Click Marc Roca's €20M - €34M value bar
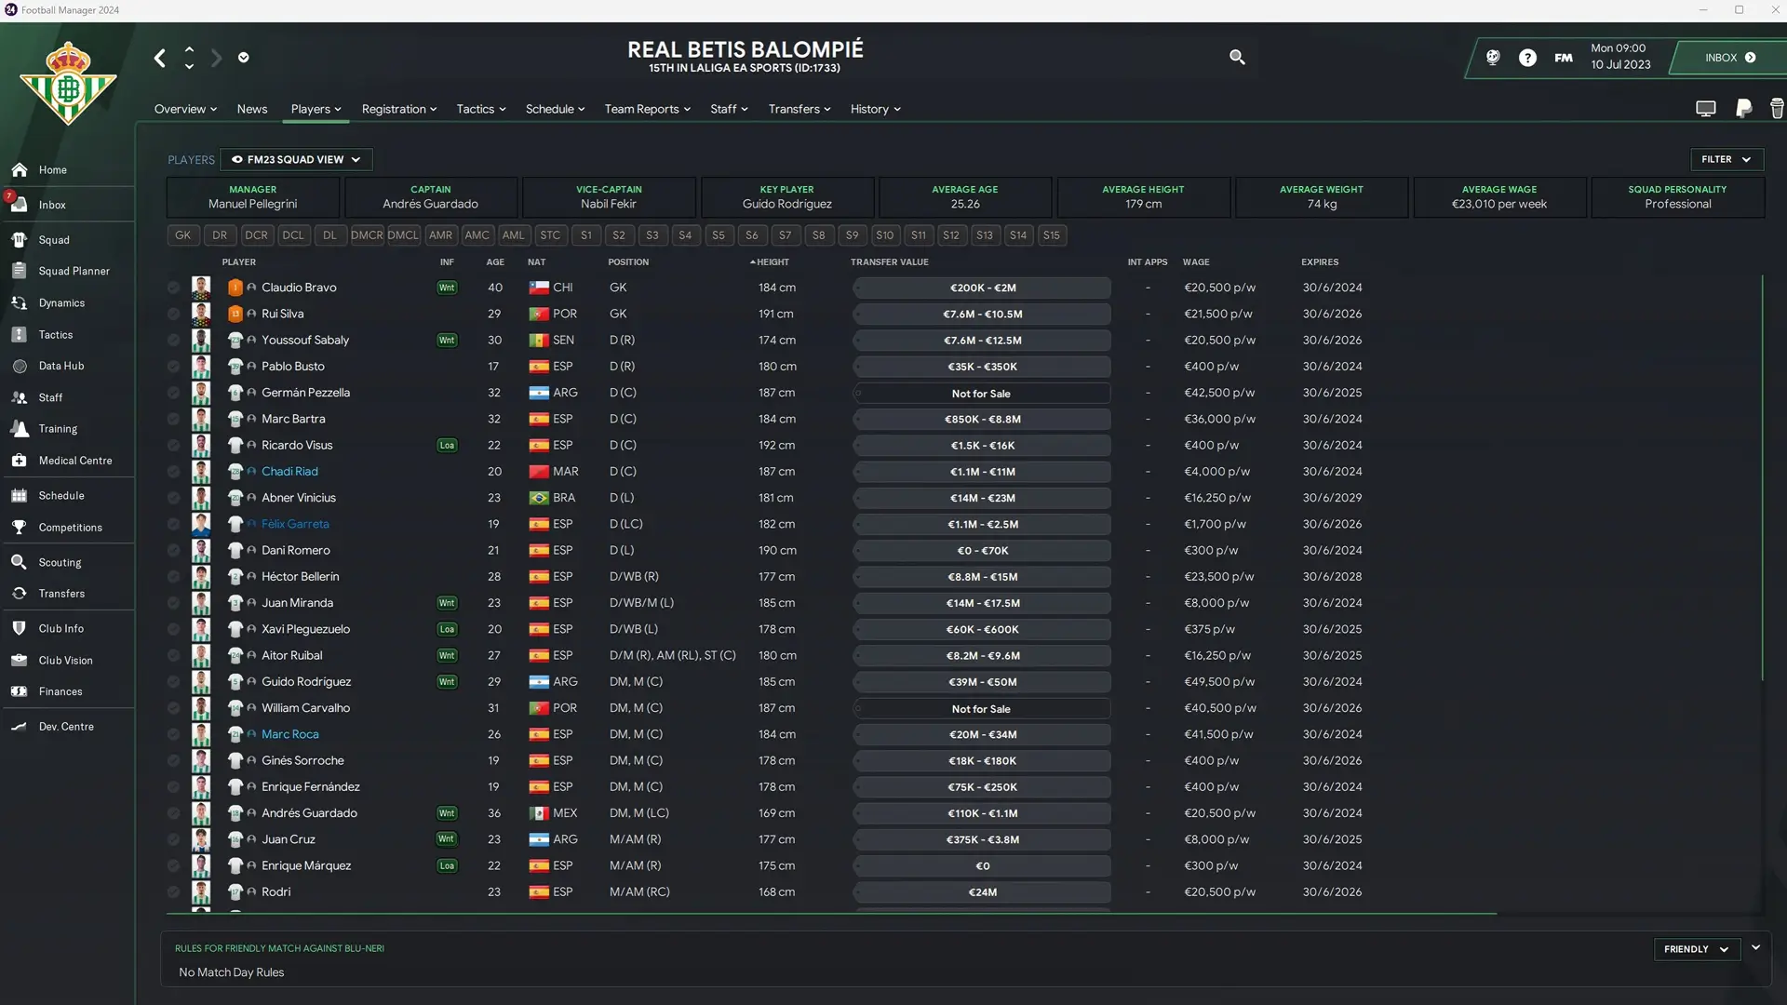The image size is (1787, 1005). pos(982,734)
